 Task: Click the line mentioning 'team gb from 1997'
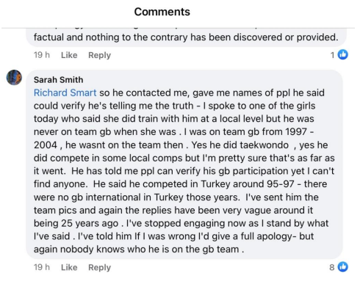tap(174, 132)
